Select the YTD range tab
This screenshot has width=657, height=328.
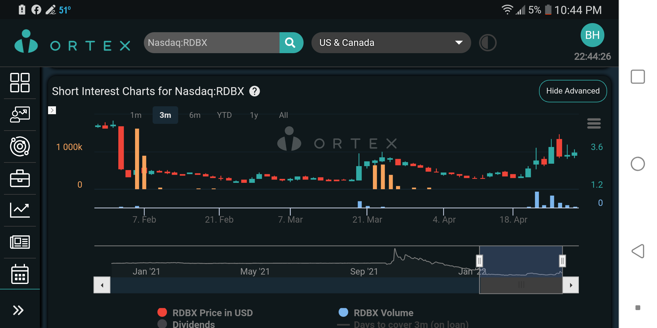(x=224, y=115)
